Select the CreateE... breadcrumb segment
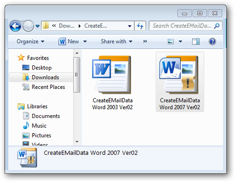 point(95,26)
